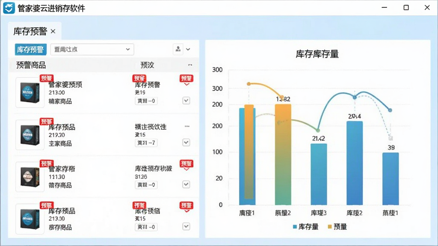Select the product name 管家存柜
Screen dimensions: 438x246
[62, 169]
